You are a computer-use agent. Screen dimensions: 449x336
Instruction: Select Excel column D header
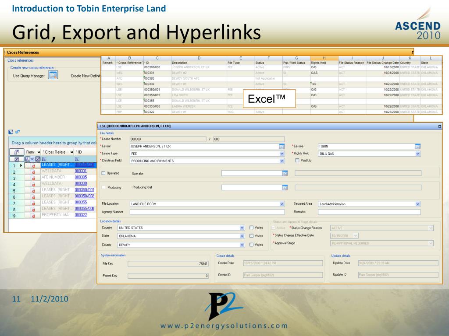pyautogui.click(x=199, y=58)
